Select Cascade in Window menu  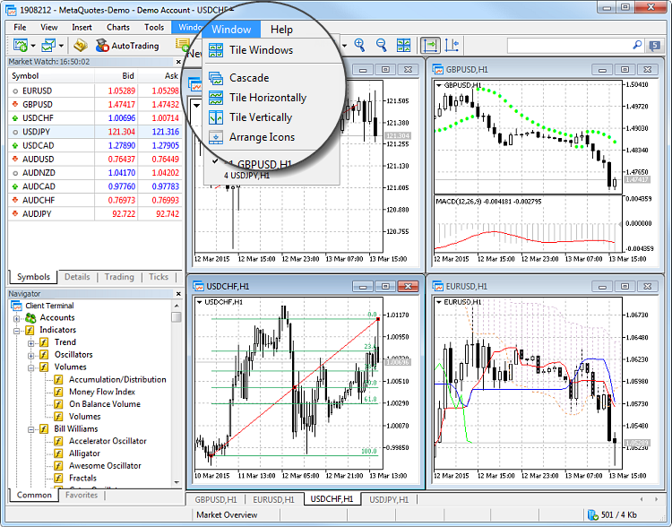(249, 78)
